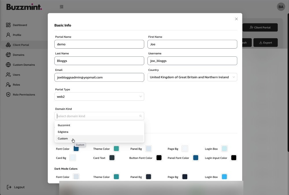The height and width of the screenshot is (195, 289).
Task: Open the Country dropdown
Action: [x=192, y=77]
